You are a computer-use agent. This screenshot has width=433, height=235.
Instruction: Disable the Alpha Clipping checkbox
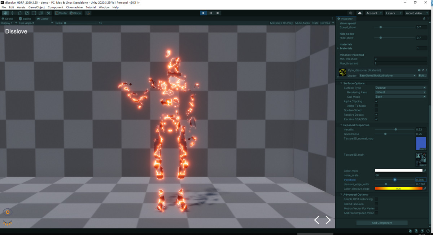[x=376, y=101]
